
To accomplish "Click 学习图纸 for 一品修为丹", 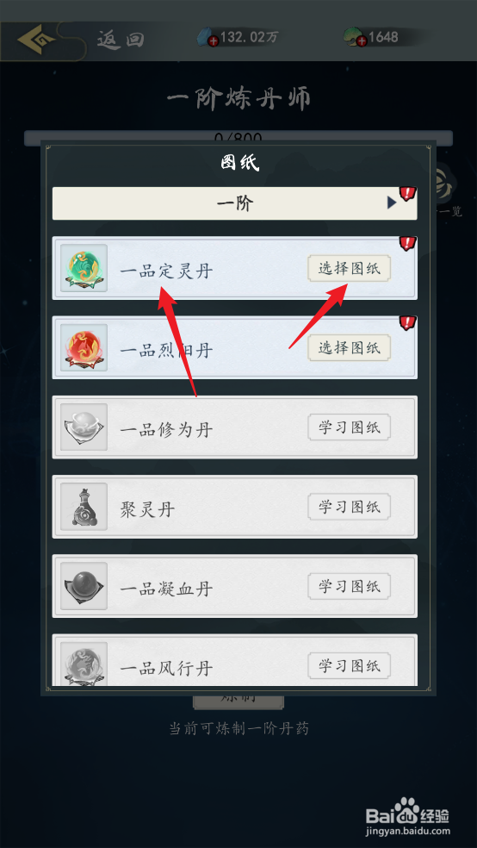I will click(349, 427).
